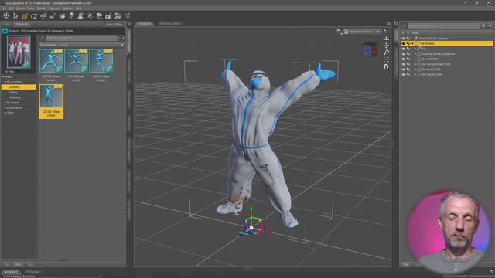Expand the Bio Gloves G8M node arrow
The height and width of the screenshot is (278, 495).
coord(415,74)
